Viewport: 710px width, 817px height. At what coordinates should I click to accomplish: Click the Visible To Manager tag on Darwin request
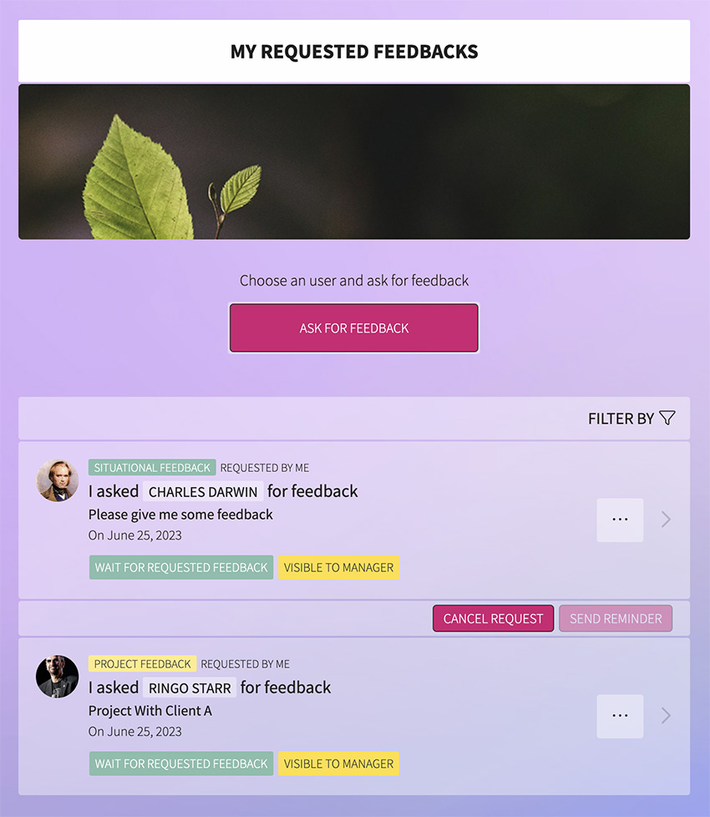[338, 567]
